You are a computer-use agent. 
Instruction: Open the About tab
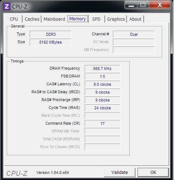point(135,19)
